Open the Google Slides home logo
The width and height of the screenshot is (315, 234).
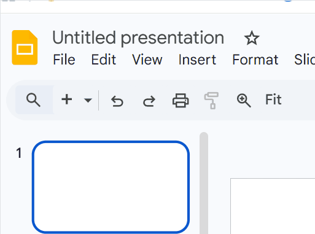(25, 47)
